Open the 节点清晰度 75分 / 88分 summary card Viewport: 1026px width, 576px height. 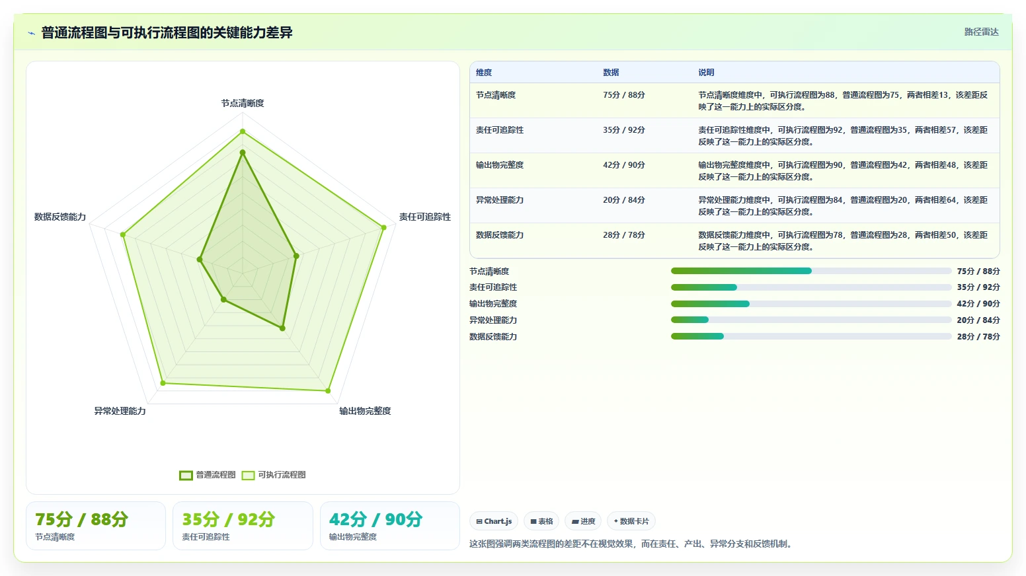tap(96, 526)
